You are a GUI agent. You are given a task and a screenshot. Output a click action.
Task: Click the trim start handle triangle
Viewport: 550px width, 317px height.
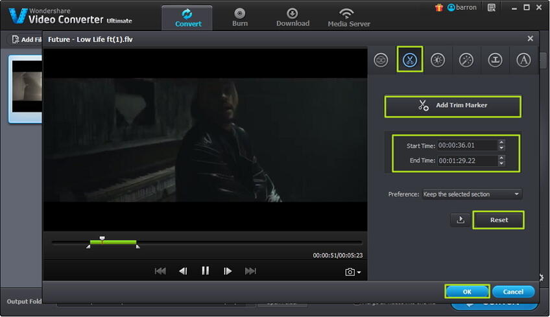pyautogui.click(x=88, y=246)
